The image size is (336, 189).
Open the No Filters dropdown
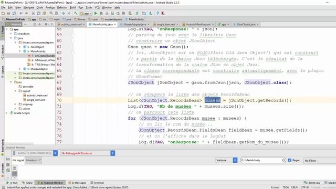319,161
